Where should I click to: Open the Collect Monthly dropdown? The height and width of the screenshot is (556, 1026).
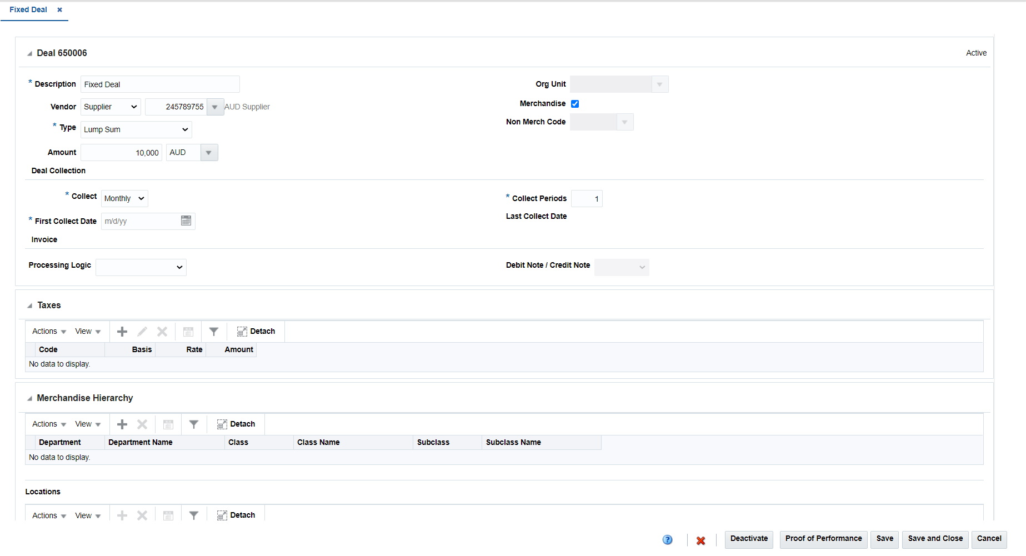click(124, 198)
